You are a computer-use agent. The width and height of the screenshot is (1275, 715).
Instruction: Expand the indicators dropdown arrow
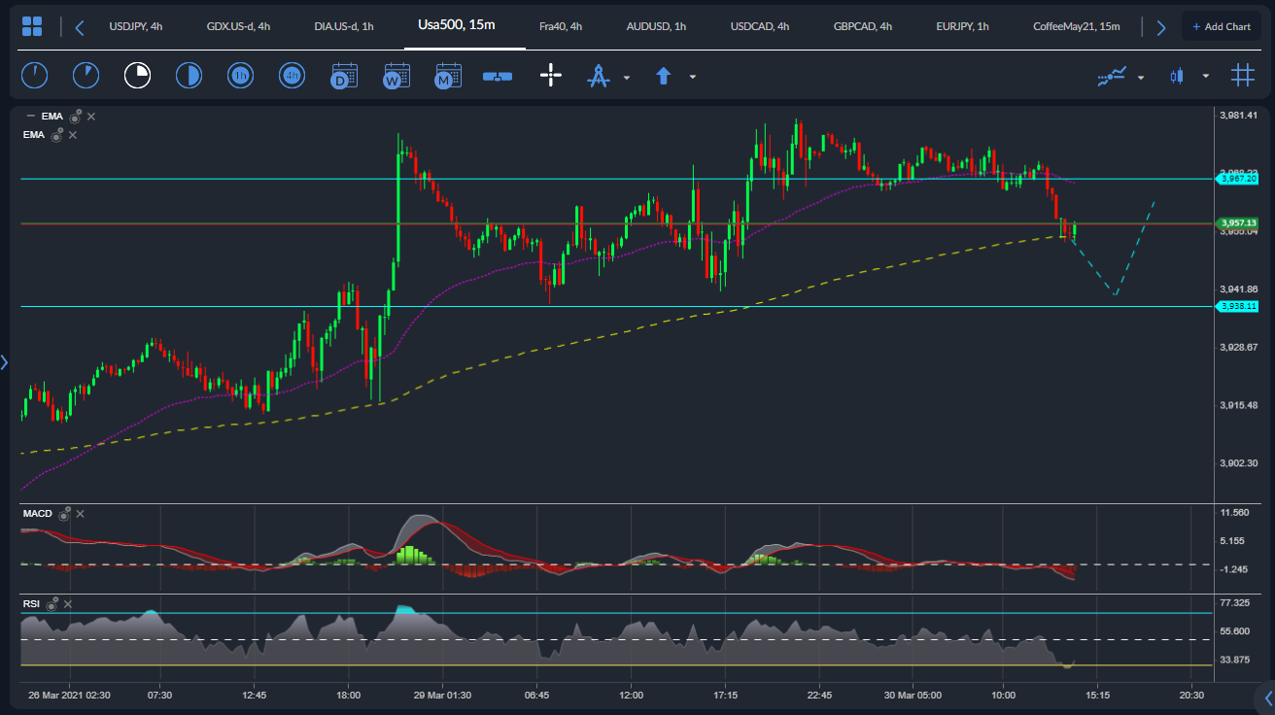click(1141, 77)
